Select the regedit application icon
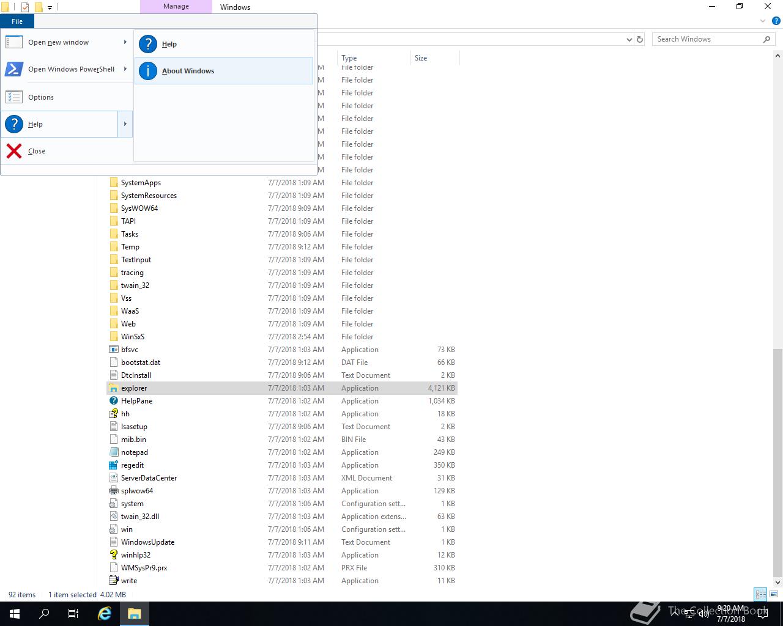The width and height of the screenshot is (783, 626). 113,465
